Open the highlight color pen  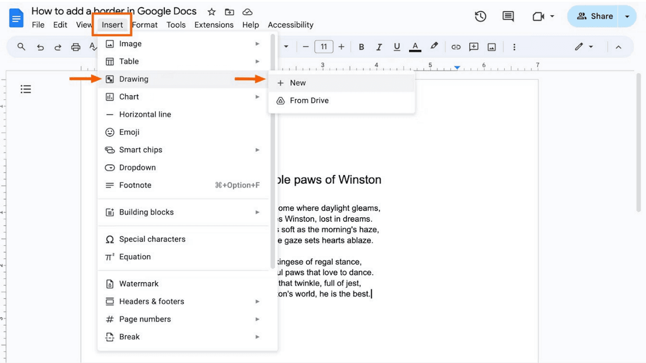(434, 46)
